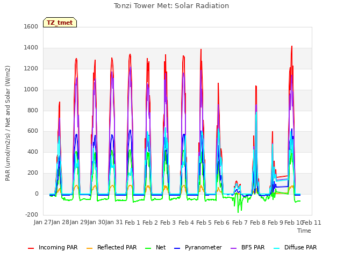Click the orange Reflected PAR legend swatch
The image size is (344, 258).
coord(90,248)
